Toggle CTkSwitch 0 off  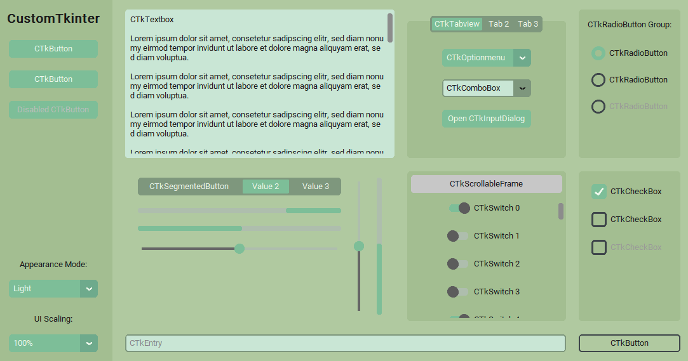coord(459,208)
